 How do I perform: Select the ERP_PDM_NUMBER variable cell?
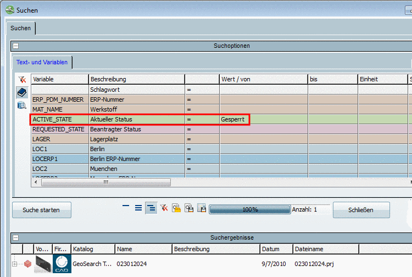[x=60, y=99]
